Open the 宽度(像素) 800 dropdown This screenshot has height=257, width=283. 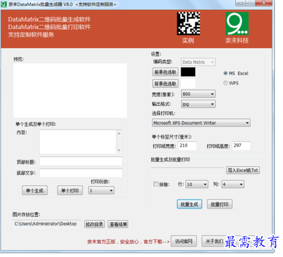coord(198,94)
